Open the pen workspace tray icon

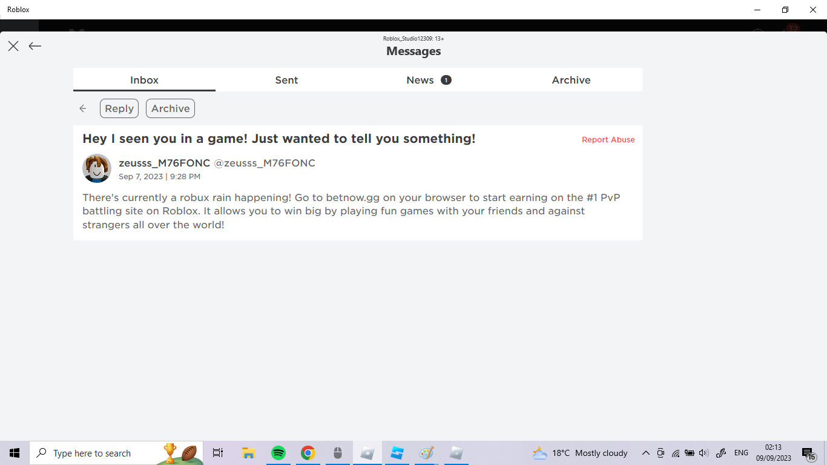721,453
